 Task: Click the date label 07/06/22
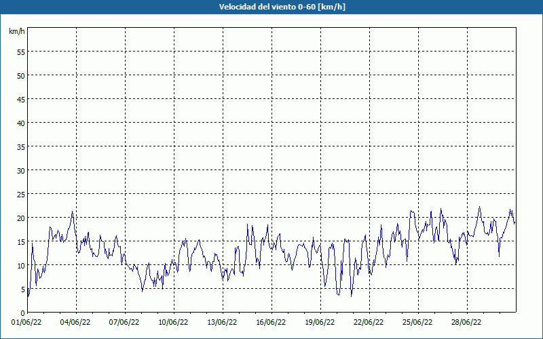[x=124, y=323]
